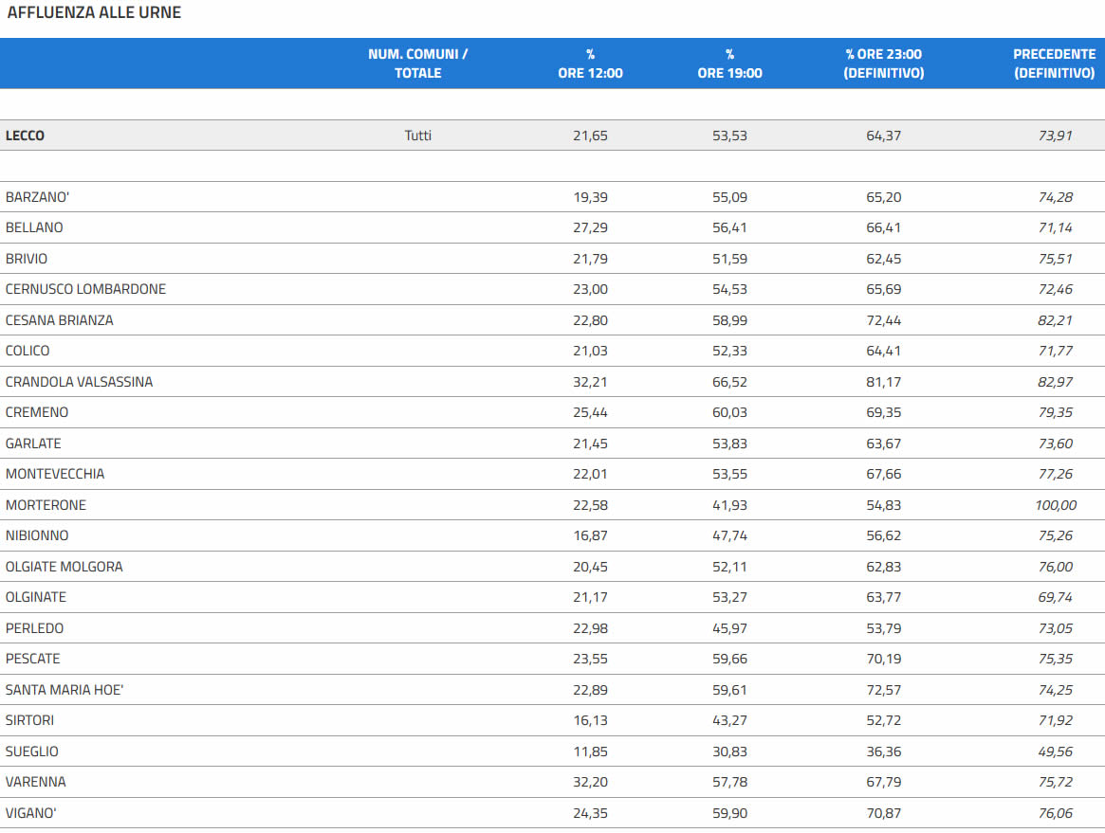The image size is (1105, 833).
Task: Select the % ORE 19:00 column header
Action: tap(730, 63)
